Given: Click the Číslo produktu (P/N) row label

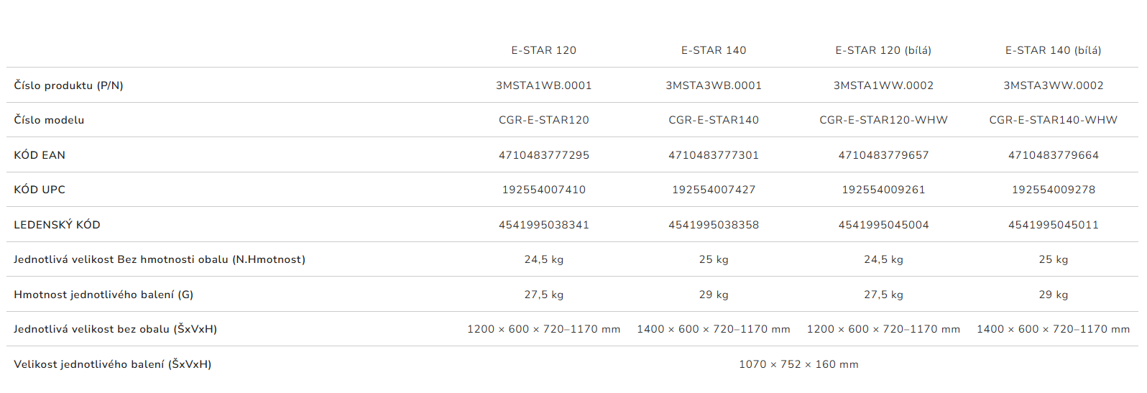Looking at the screenshot, I should point(68,85).
